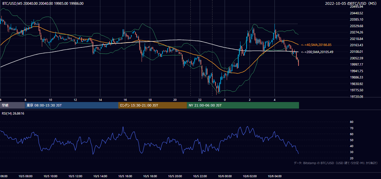Screen dimensions: 381x179
Task: Click the 10/6 00:00 time label
Action: (x=225, y=176)
